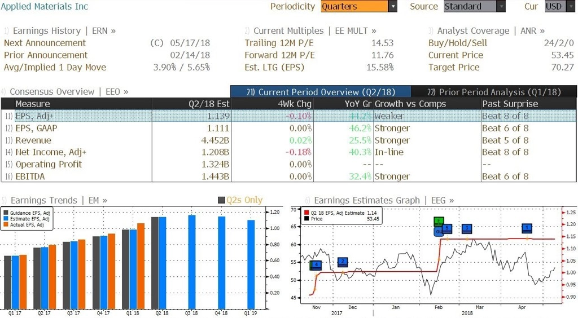This screenshot has height=318, width=578.
Task: Click the blue event marker numbered 3
Action: tap(467, 228)
